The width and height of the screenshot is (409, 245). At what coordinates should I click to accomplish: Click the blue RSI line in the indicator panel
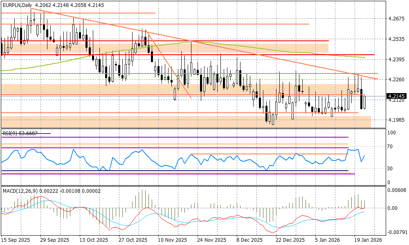pos(123,160)
